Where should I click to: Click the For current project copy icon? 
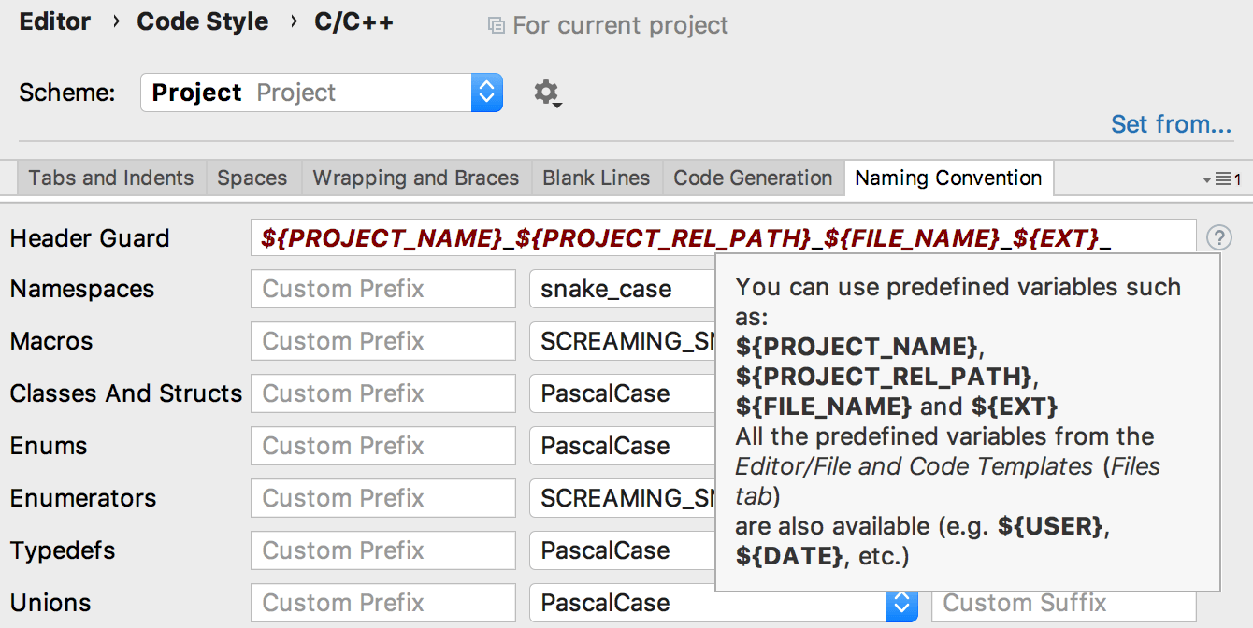(x=497, y=25)
